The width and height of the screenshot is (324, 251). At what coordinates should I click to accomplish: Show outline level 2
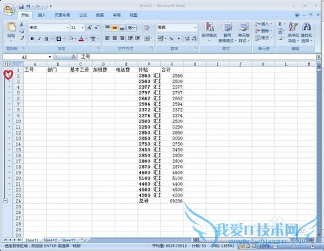[x=9, y=64]
